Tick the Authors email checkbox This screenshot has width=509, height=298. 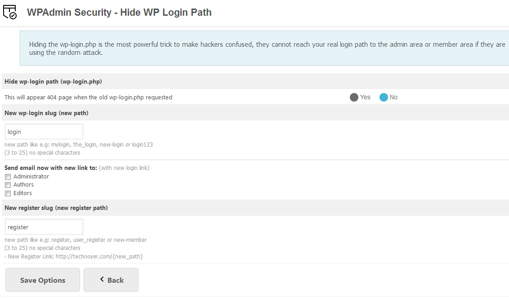coord(8,185)
